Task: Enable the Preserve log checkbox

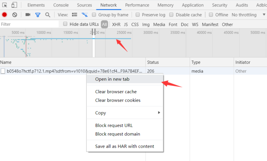Action: [x=137, y=15]
